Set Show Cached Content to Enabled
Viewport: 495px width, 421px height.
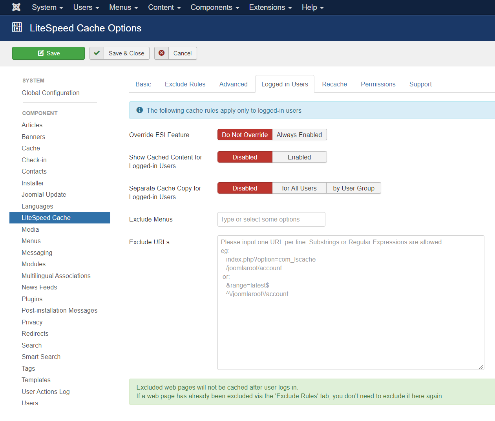[299, 157]
